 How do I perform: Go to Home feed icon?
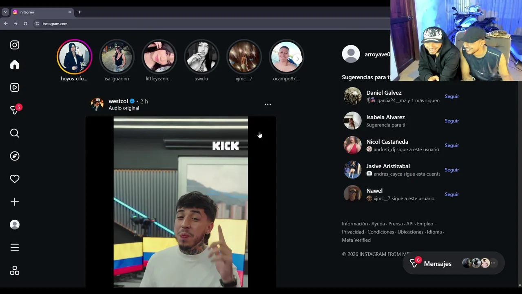pos(15,65)
